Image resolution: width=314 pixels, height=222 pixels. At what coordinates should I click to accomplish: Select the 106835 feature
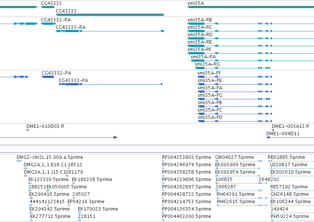tap(224, 180)
